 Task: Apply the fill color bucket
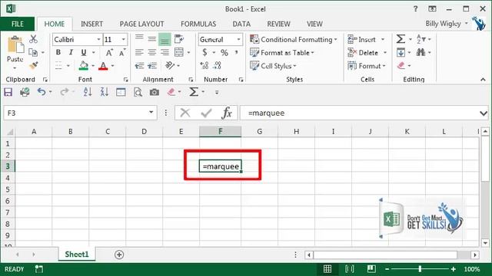[x=84, y=66]
